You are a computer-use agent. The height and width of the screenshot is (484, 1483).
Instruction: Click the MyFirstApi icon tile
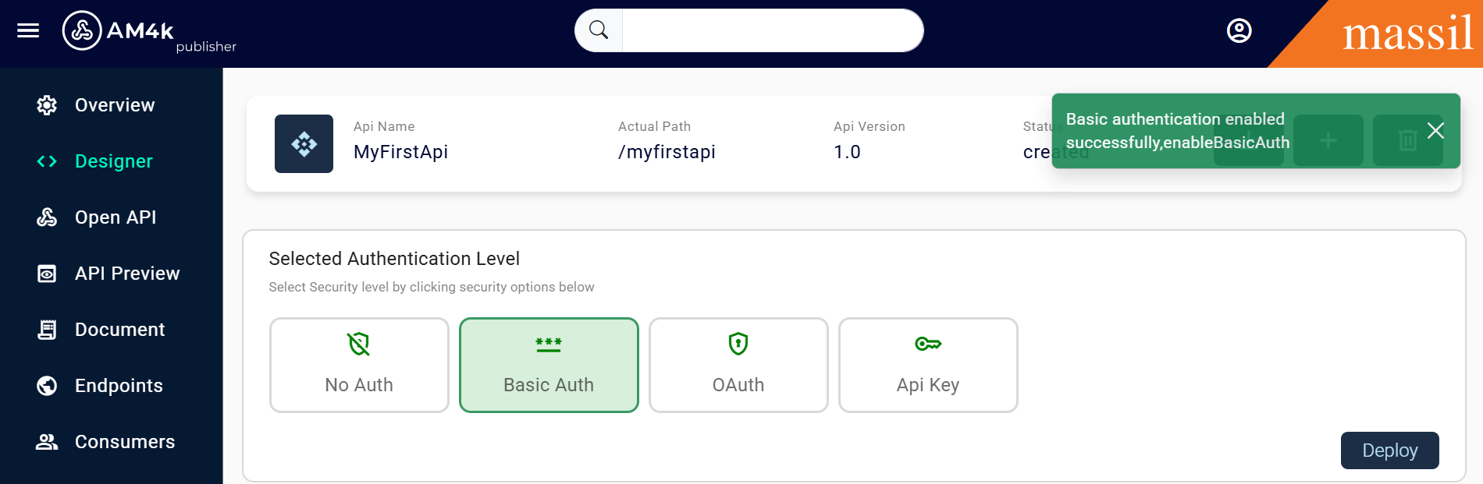pos(304,144)
